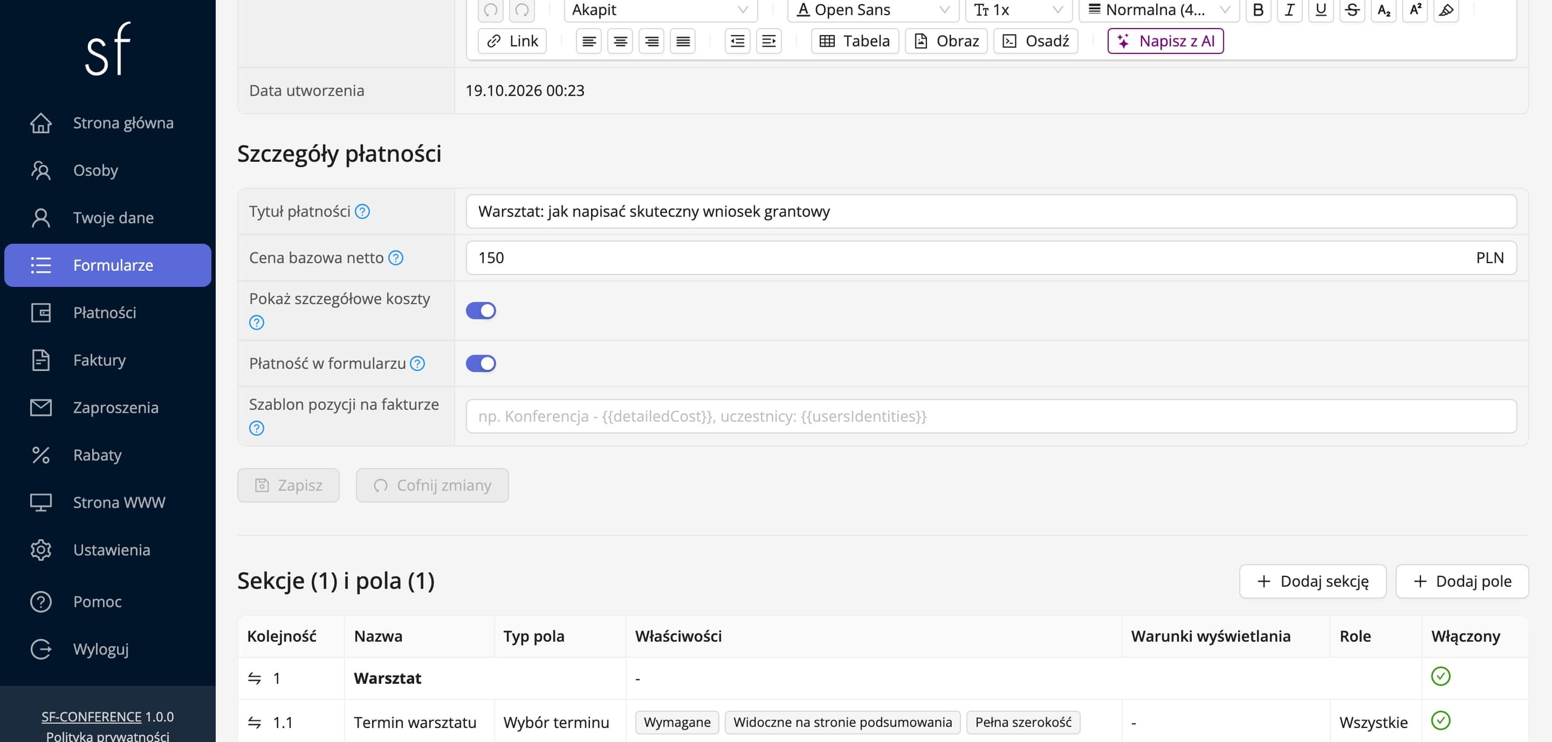Viewport: 1552px width, 742px height.
Task: Toggle Pokaż szczegółowe koszty switch
Action: [x=481, y=311]
